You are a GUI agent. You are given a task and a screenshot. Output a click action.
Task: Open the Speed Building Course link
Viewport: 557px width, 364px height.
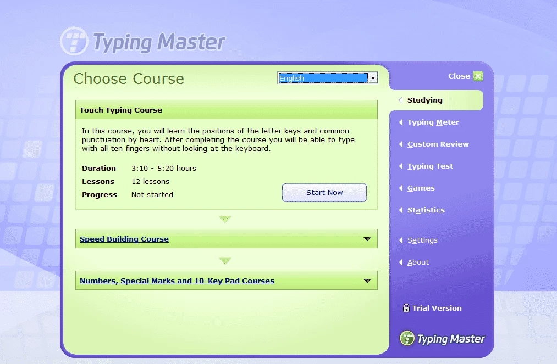124,239
